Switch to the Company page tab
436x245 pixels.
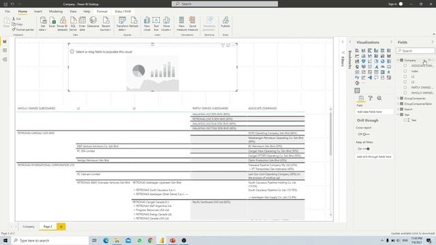[x=29, y=227]
